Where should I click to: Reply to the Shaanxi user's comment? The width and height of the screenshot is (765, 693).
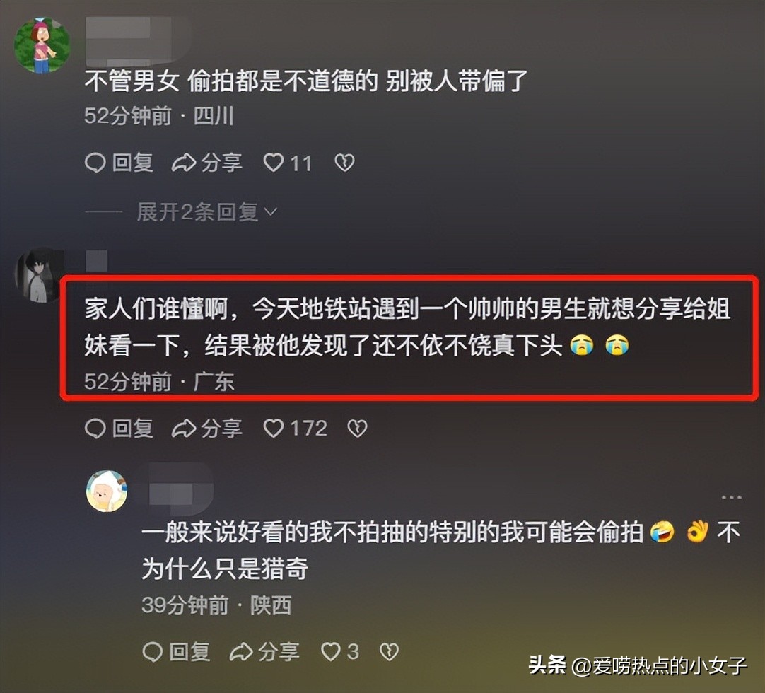pyautogui.click(x=176, y=651)
